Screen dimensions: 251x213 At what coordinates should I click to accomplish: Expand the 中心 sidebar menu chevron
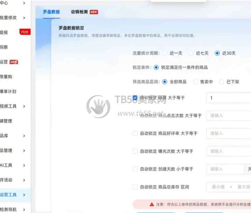24,3
